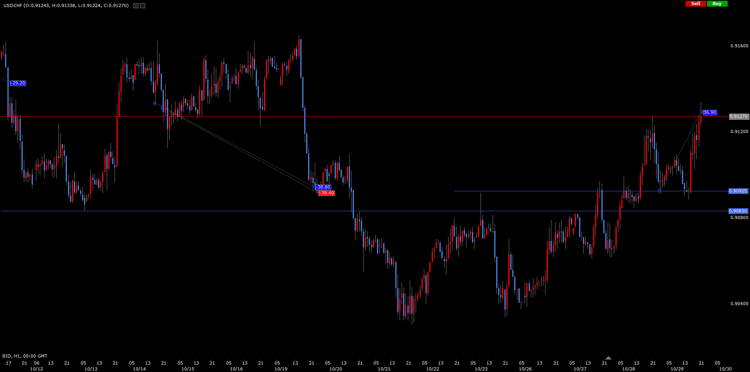Click the eye visibility icon beside USDCHF
The height and width of the screenshot is (372, 750).
(136, 5)
